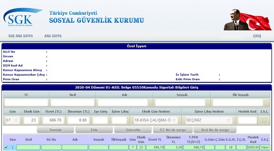This screenshot has height=151, width=274.
Task: Open SGK ANA SAYFA menu item
Action: (20, 36)
